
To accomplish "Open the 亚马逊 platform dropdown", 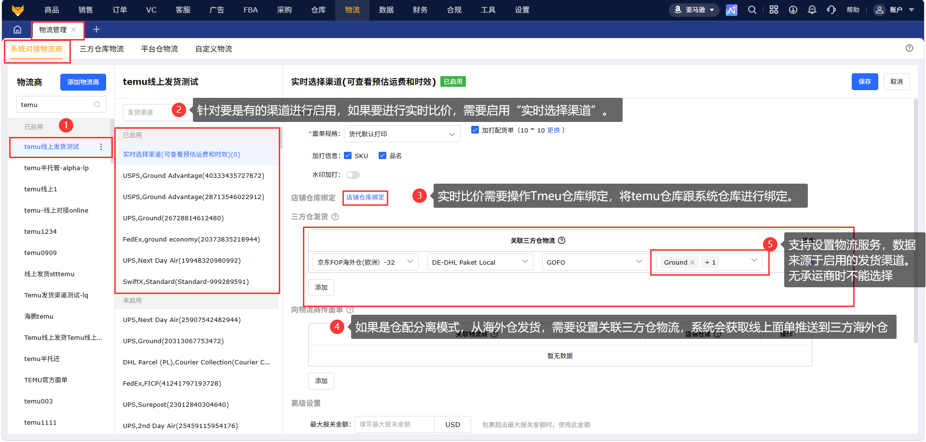I will pos(694,10).
